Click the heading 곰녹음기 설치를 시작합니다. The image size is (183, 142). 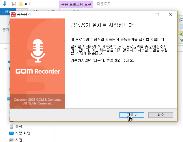click(103, 25)
